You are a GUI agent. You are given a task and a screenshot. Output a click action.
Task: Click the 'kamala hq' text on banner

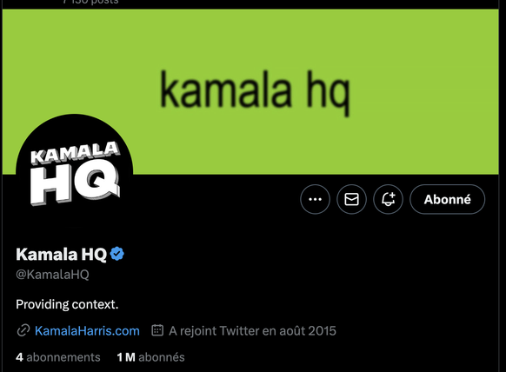[x=255, y=92]
